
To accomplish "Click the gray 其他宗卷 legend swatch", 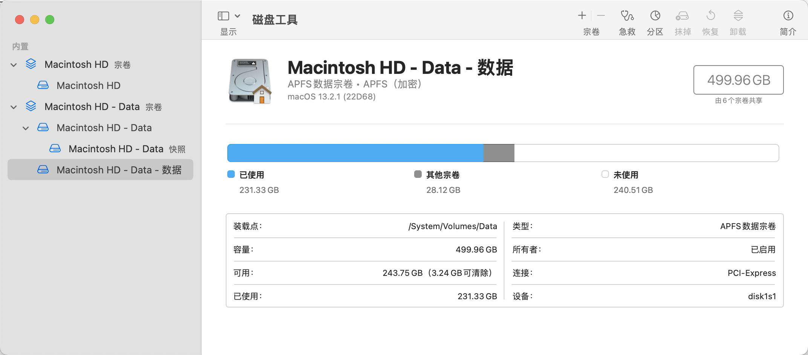I will [x=418, y=174].
